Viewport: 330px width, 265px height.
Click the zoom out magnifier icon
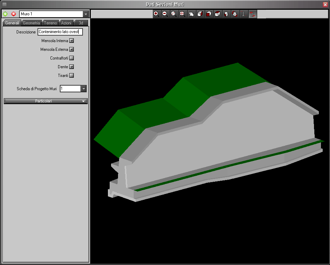[165, 14]
